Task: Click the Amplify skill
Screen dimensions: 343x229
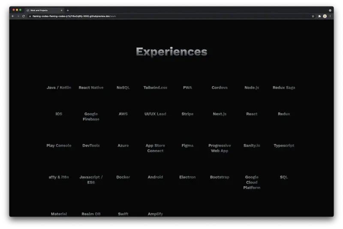Action: 155,214
